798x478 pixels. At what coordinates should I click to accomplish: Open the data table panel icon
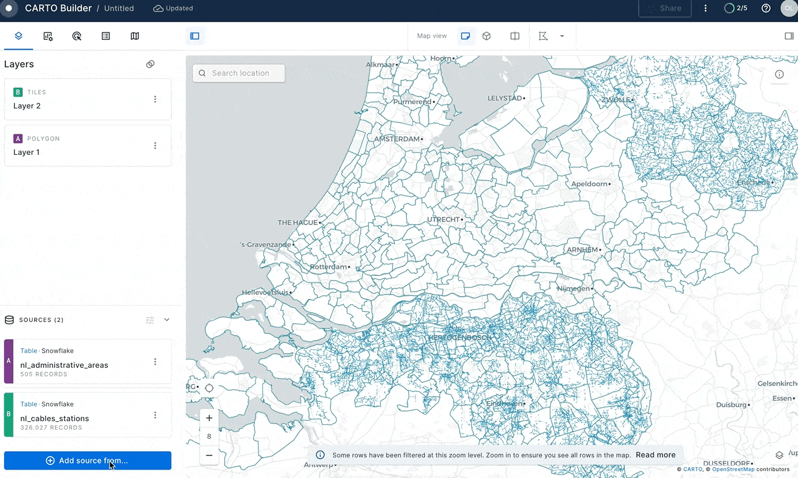coord(106,36)
